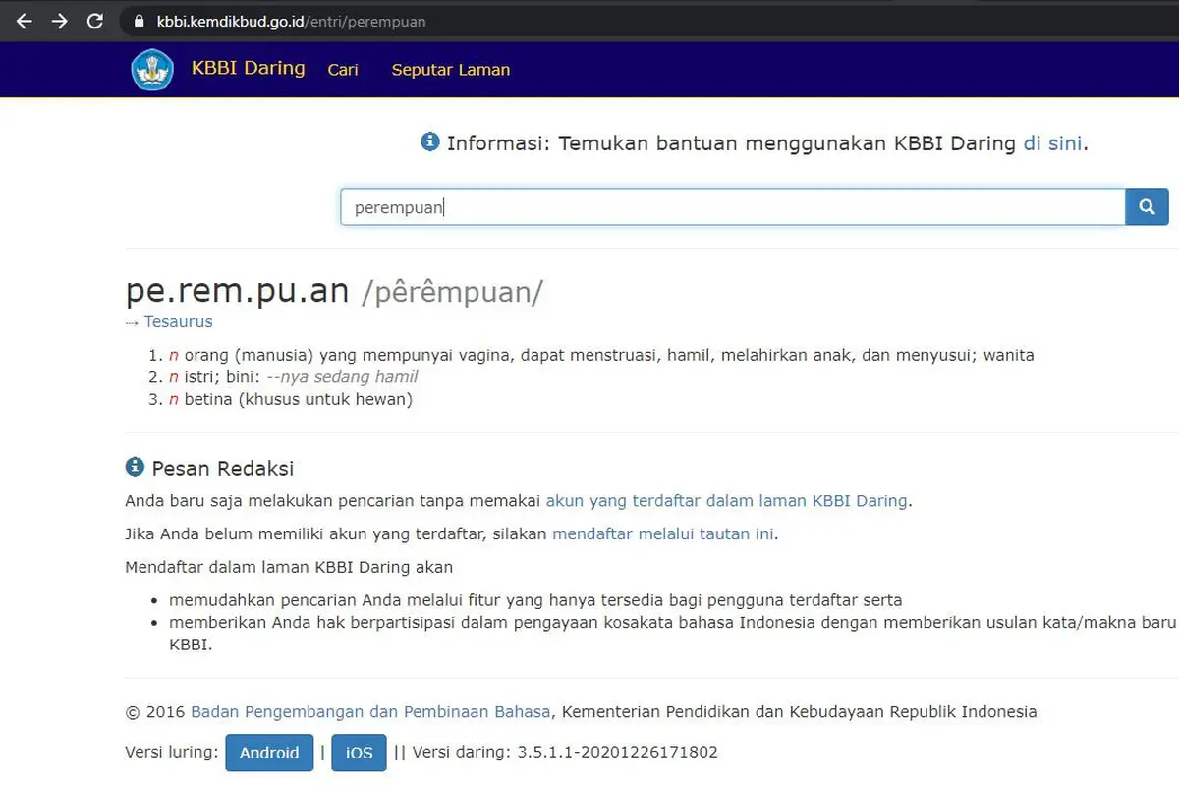Click the 'akun yang terdaftar dalam laman KBBI Daring' link

(727, 500)
